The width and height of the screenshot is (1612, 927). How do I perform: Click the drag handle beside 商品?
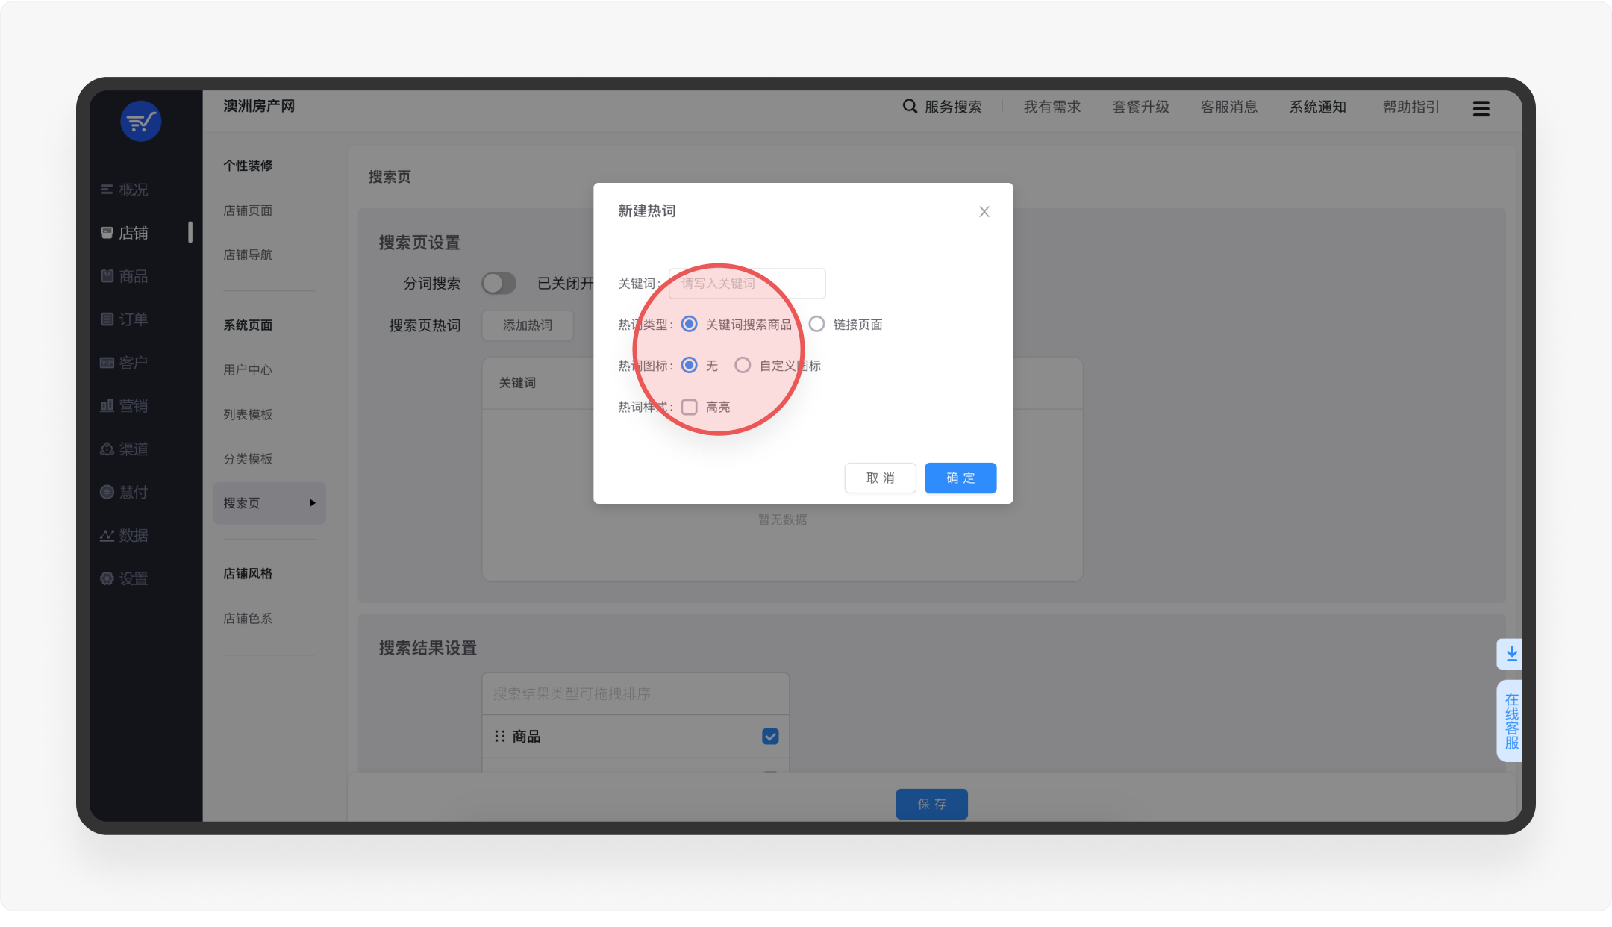coord(499,737)
